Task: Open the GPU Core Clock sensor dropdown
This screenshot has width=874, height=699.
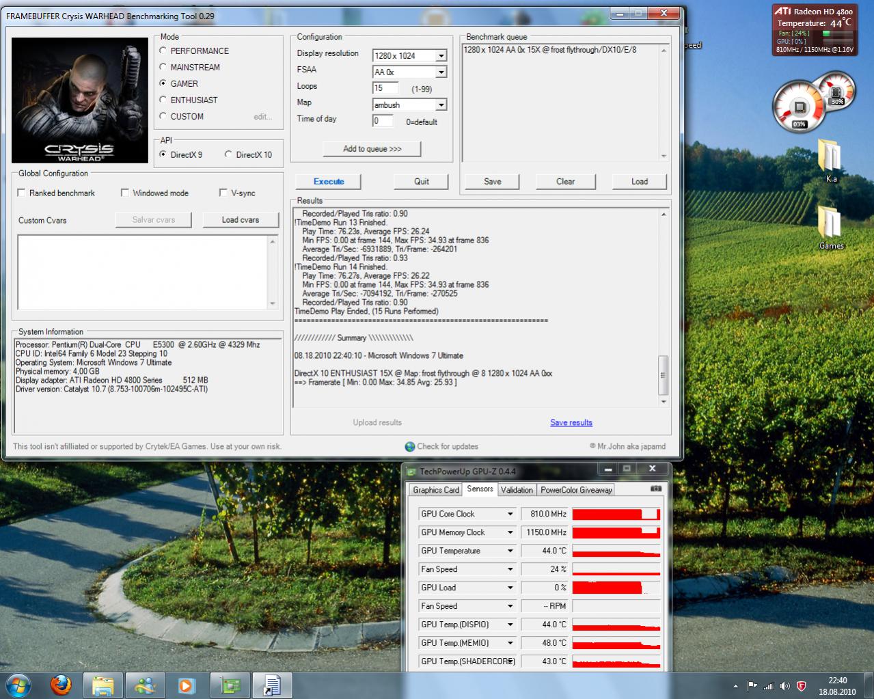Action: (510, 514)
